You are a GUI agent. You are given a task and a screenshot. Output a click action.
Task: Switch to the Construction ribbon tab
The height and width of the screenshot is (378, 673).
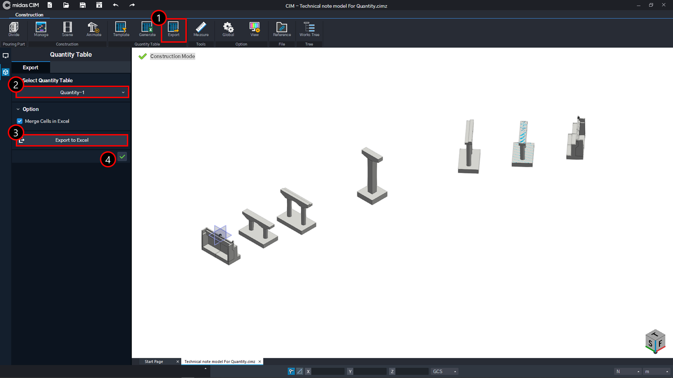[x=29, y=15]
